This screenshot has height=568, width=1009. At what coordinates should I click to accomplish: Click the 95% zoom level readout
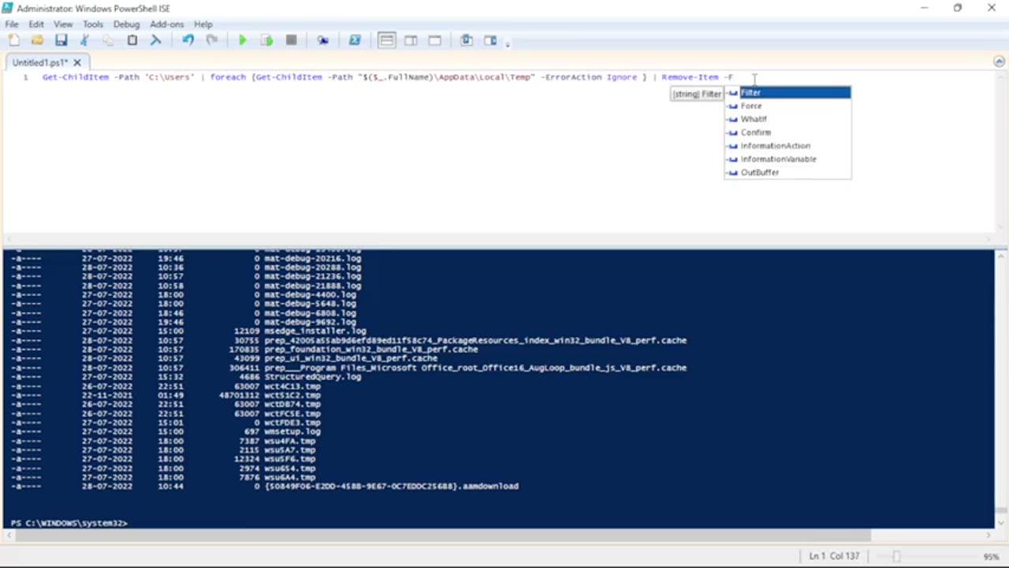point(991,556)
